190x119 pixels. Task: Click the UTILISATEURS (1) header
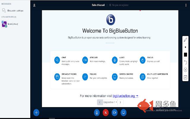point(9,17)
